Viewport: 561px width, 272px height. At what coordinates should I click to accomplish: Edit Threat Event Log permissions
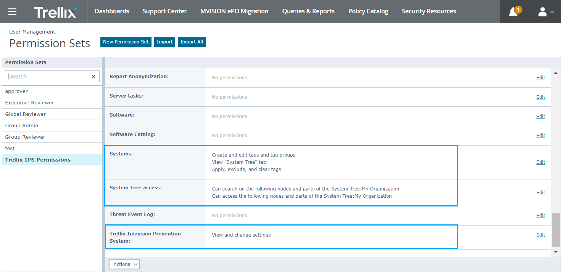[541, 216]
